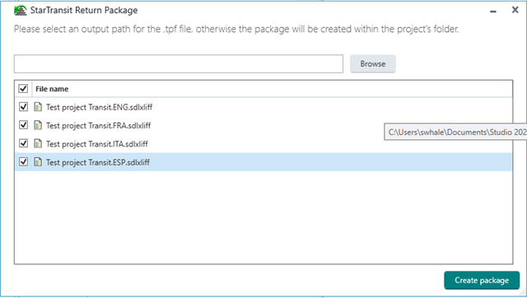Focus the output path text field
This screenshot has width=527, height=298.
pos(179,64)
